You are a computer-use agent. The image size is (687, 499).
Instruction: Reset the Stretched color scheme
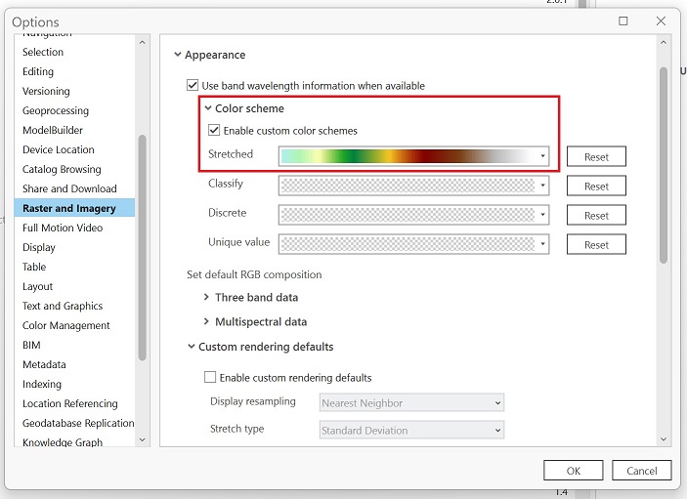coord(596,156)
